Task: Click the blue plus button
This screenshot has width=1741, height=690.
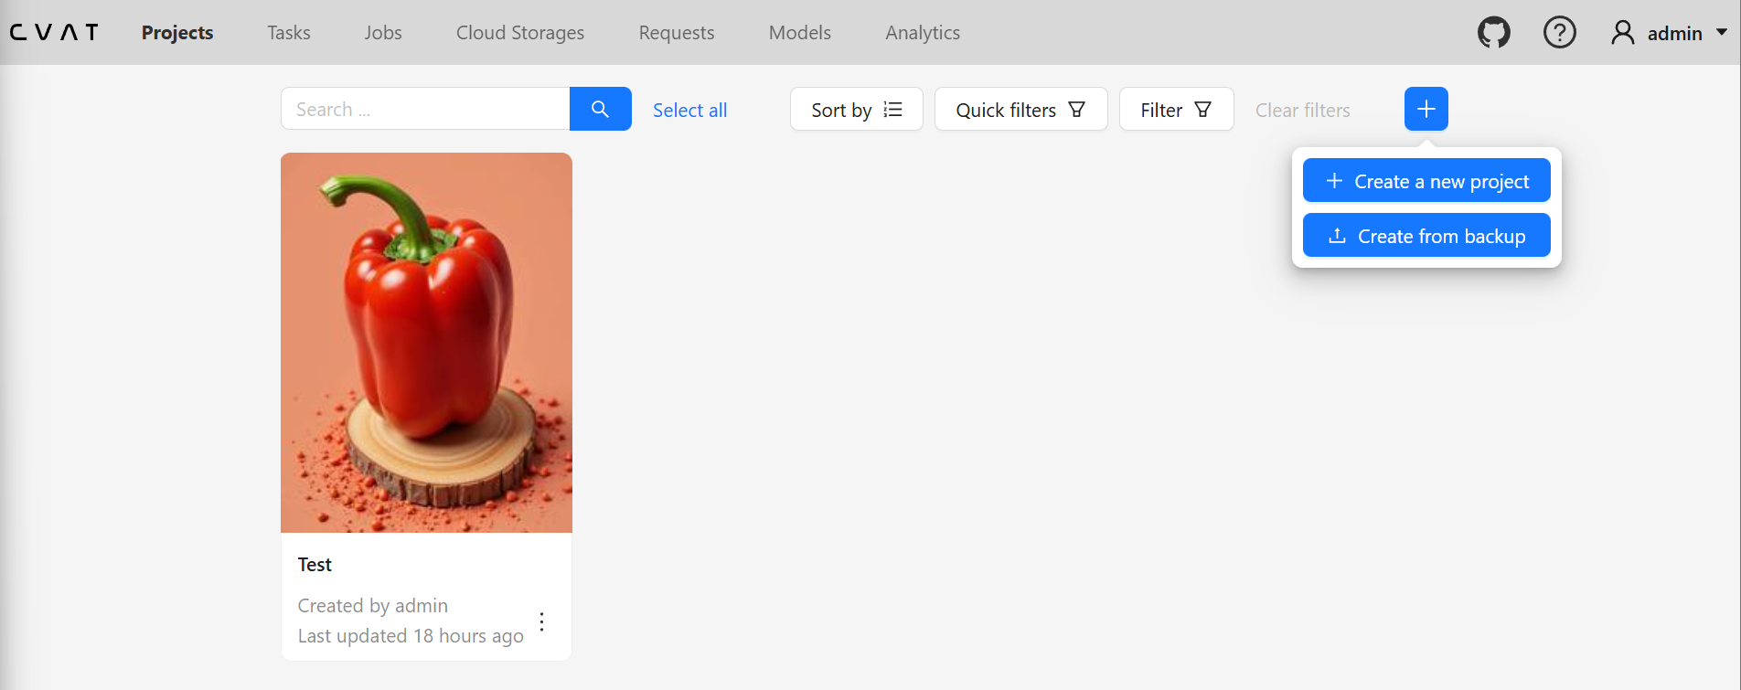Action: click(x=1426, y=110)
